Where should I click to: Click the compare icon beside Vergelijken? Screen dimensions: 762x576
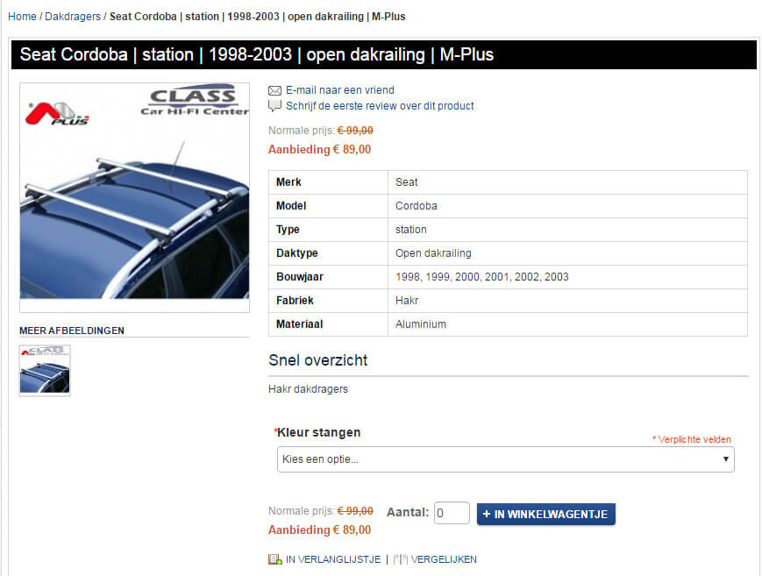[x=401, y=559]
